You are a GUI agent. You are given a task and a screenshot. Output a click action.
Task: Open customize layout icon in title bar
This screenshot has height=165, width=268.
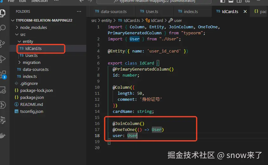pyautogui.click(x=247, y=1)
